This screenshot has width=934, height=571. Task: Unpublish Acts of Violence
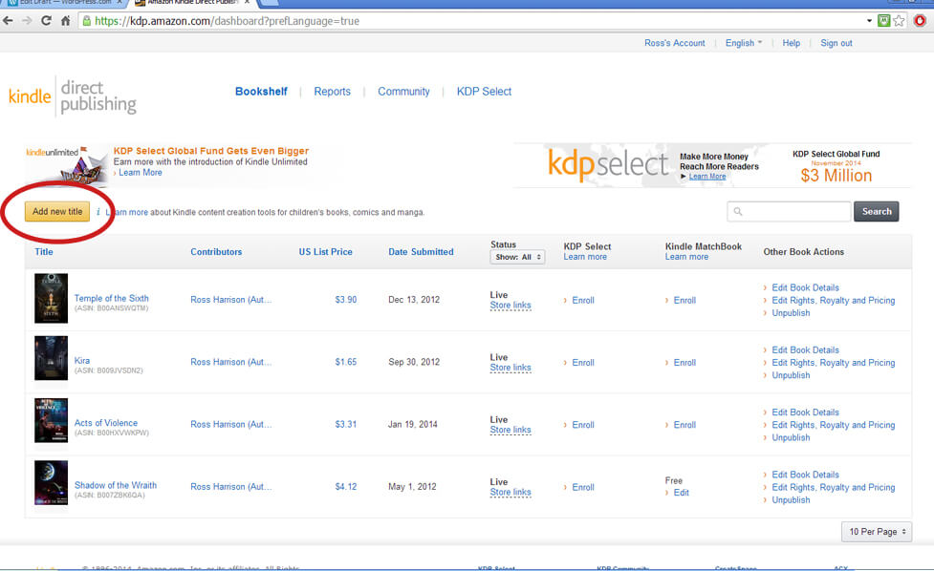click(x=791, y=437)
